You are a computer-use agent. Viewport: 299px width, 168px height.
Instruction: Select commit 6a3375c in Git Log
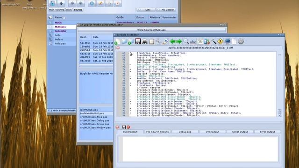click(96, 54)
